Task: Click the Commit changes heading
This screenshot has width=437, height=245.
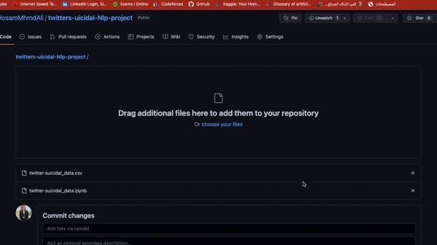Action: (68, 216)
